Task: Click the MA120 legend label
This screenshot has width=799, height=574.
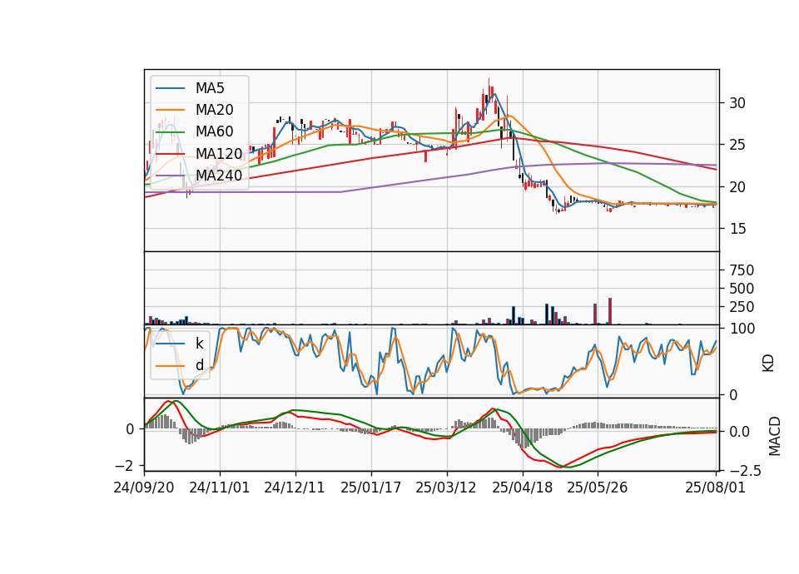Action: [x=219, y=153]
